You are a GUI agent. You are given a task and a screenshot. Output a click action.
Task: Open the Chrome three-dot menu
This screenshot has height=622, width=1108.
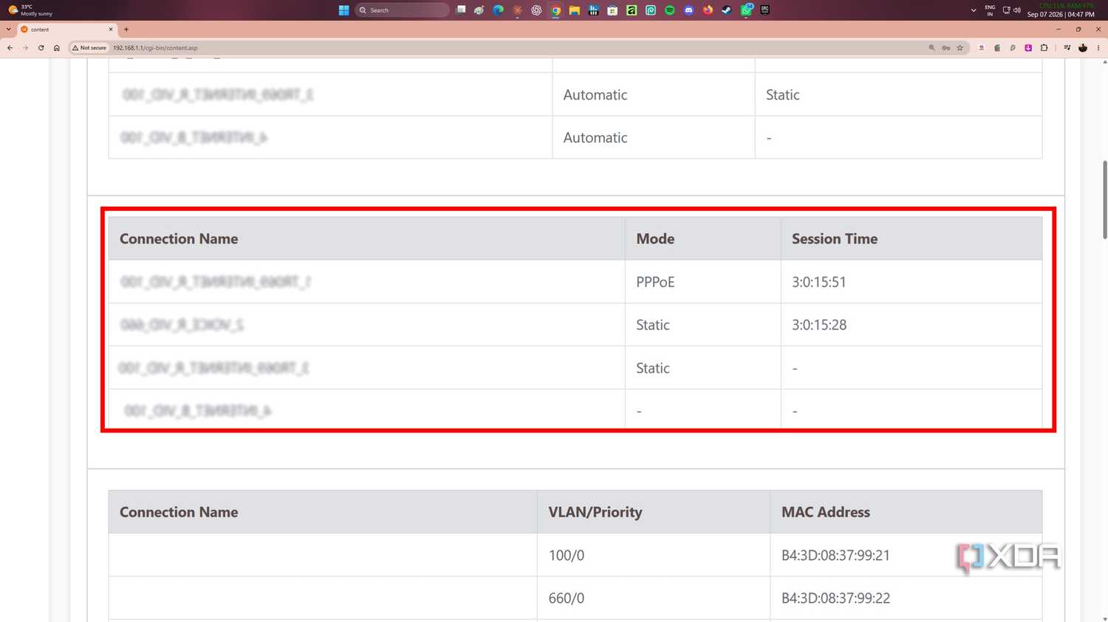1098,48
